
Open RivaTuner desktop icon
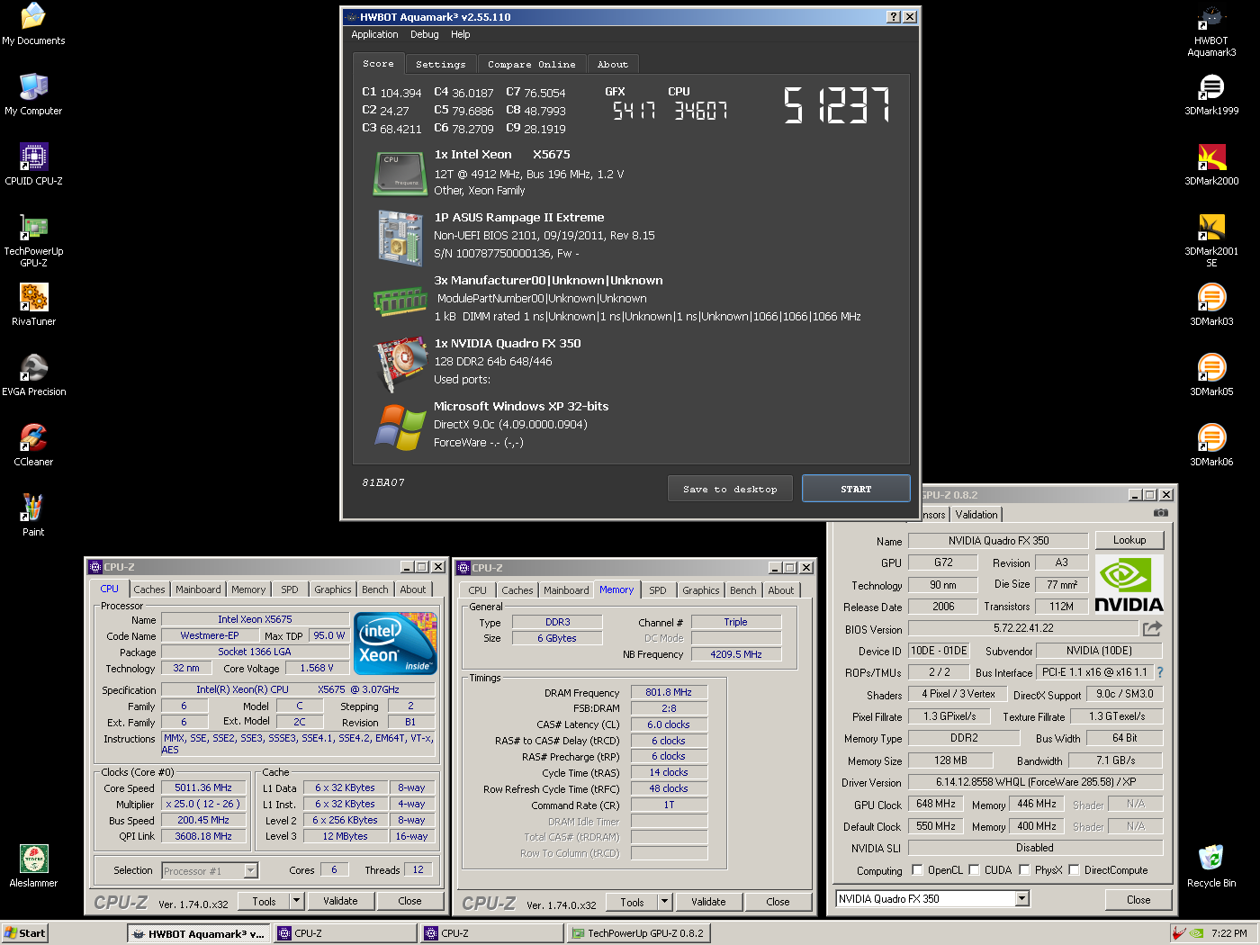[x=33, y=305]
